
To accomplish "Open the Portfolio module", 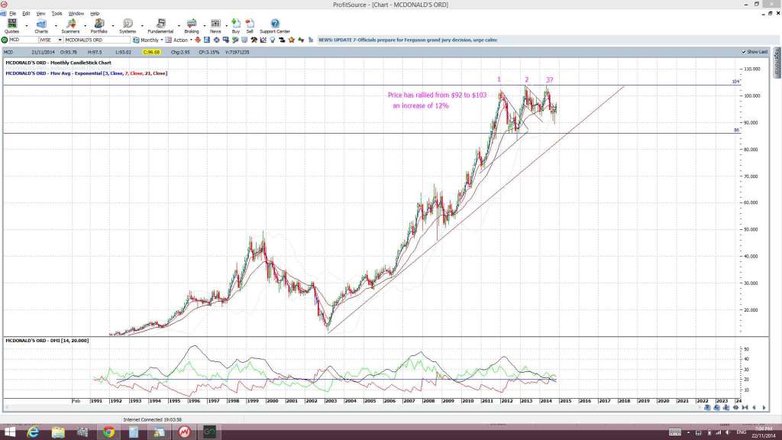I will click(99, 26).
